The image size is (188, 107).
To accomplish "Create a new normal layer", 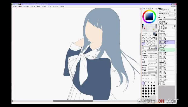I will coord(159,26).
